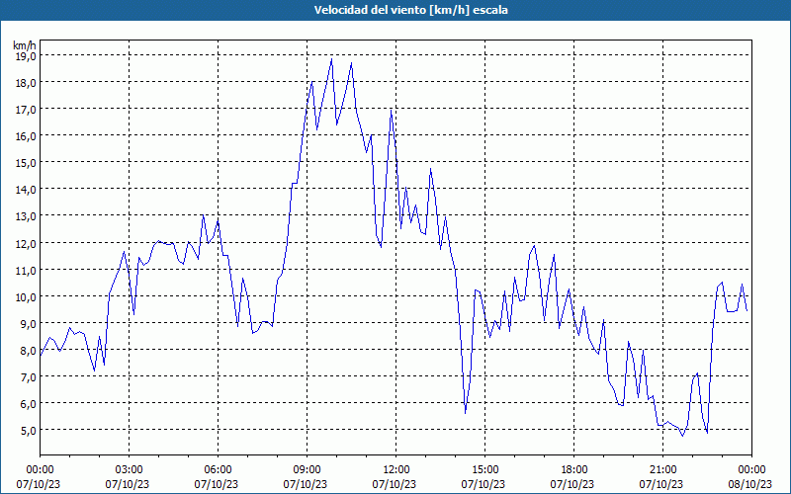The height and width of the screenshot is (494, 791).
Task: Click the '17,0' y-axis label
Action: pyautogui.click(x=26, y=110)
